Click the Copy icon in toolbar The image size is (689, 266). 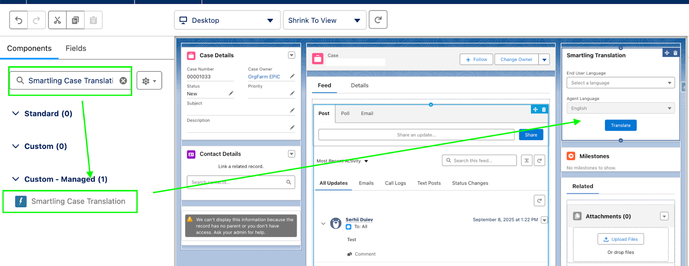75,20
